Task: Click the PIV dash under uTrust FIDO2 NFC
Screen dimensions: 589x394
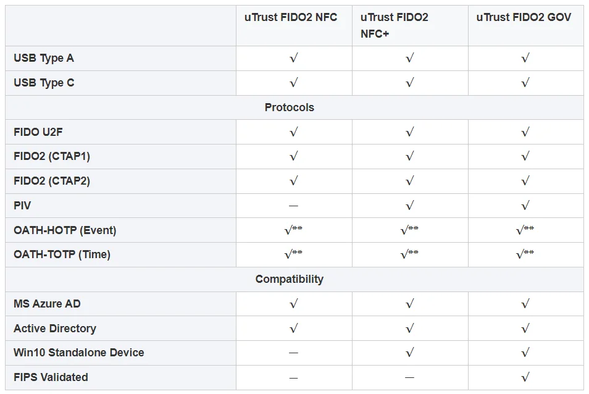Action: click(x=294, y=206)
